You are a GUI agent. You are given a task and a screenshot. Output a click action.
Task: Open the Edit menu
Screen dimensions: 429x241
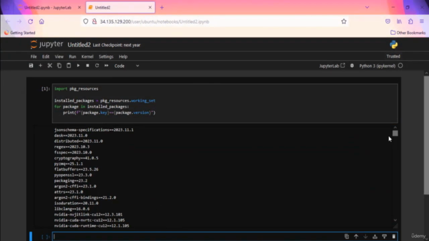[46, 56]
